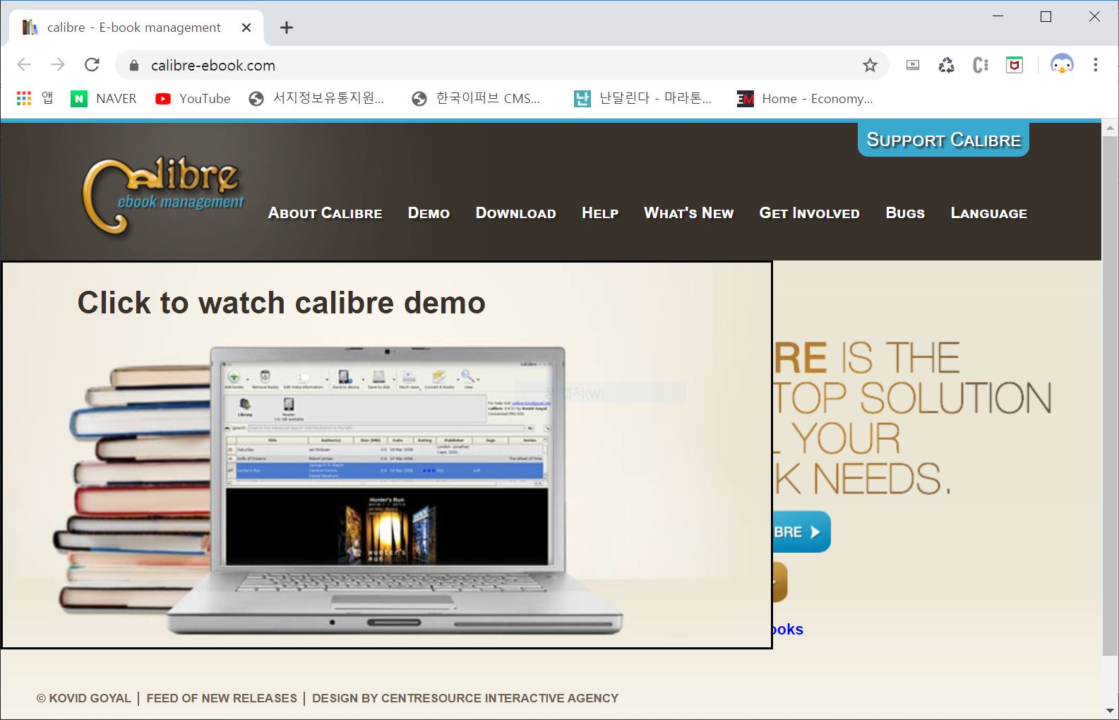Click the page scrollbar up arrow
Screen dimensions: 1119x720
(x=1110, y=128)
